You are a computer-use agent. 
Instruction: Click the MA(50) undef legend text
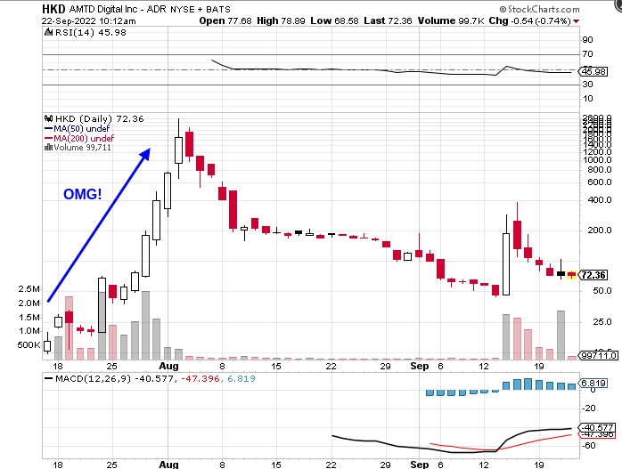coord(82,129)
